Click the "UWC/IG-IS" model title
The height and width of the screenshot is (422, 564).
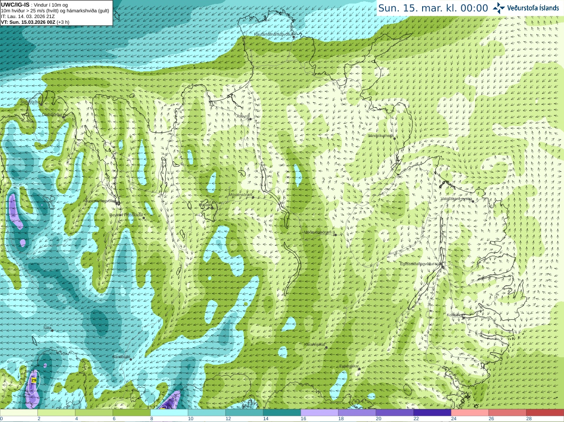tap(15, 4)
